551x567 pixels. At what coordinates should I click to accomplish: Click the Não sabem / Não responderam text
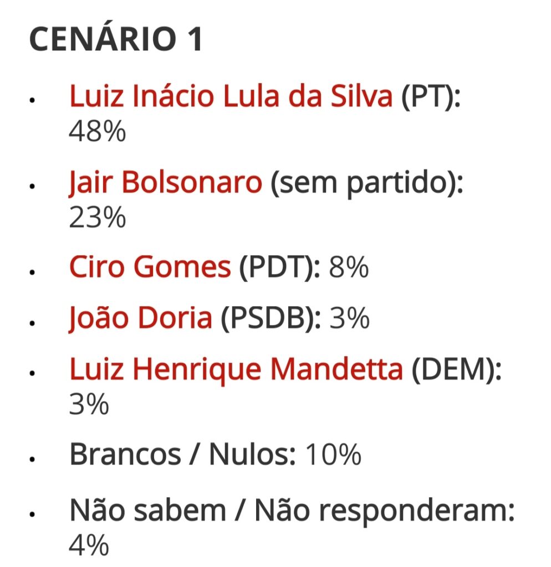pyautogui.click(x=292, y=511)
